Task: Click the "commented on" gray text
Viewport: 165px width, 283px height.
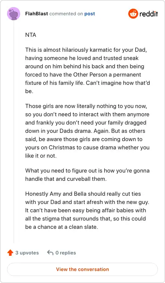Action: (66, 14)
